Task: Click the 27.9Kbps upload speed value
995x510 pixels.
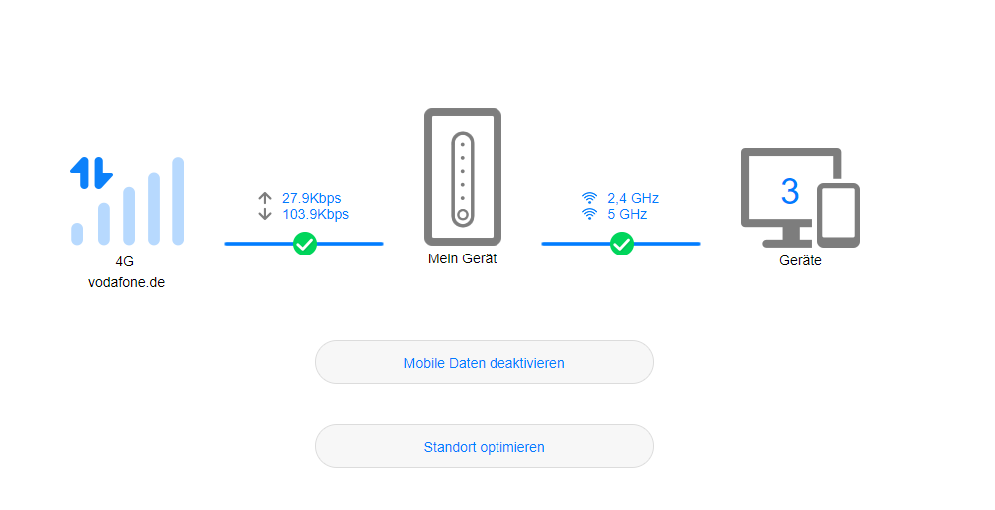Action: 311,198
